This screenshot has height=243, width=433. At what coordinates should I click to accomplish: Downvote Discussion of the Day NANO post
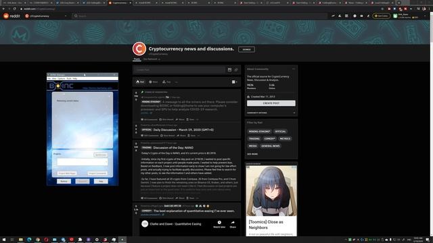pos(136,151)
